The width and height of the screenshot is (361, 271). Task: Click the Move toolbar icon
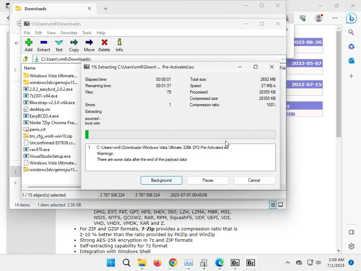[x=89, y=45]
